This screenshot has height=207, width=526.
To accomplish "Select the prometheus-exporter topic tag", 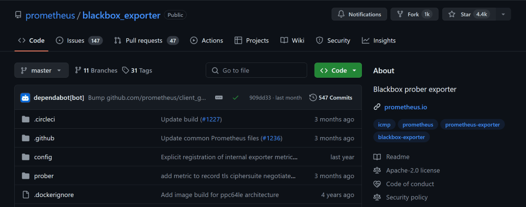I will (x=472, y=125).
